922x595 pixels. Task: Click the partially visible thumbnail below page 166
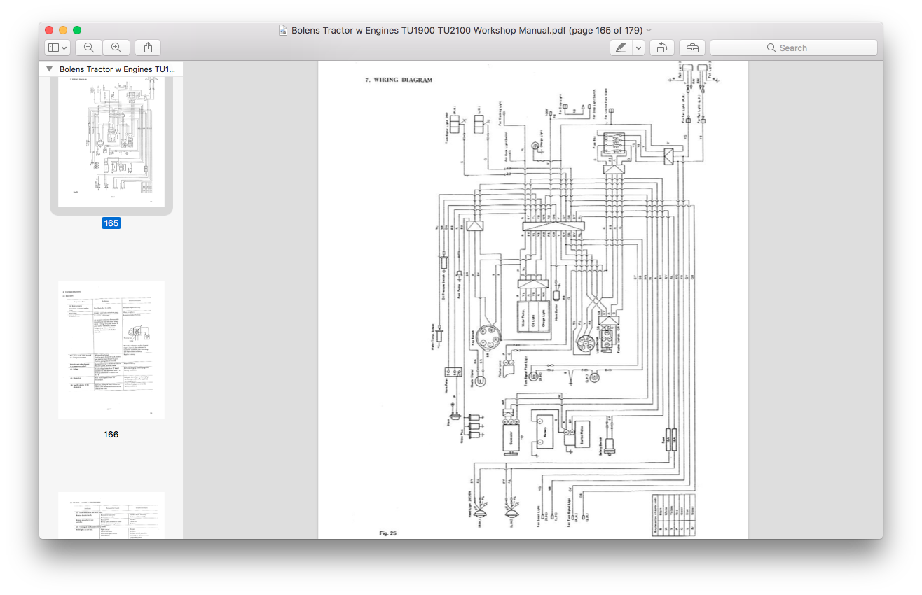coord(111,515)
